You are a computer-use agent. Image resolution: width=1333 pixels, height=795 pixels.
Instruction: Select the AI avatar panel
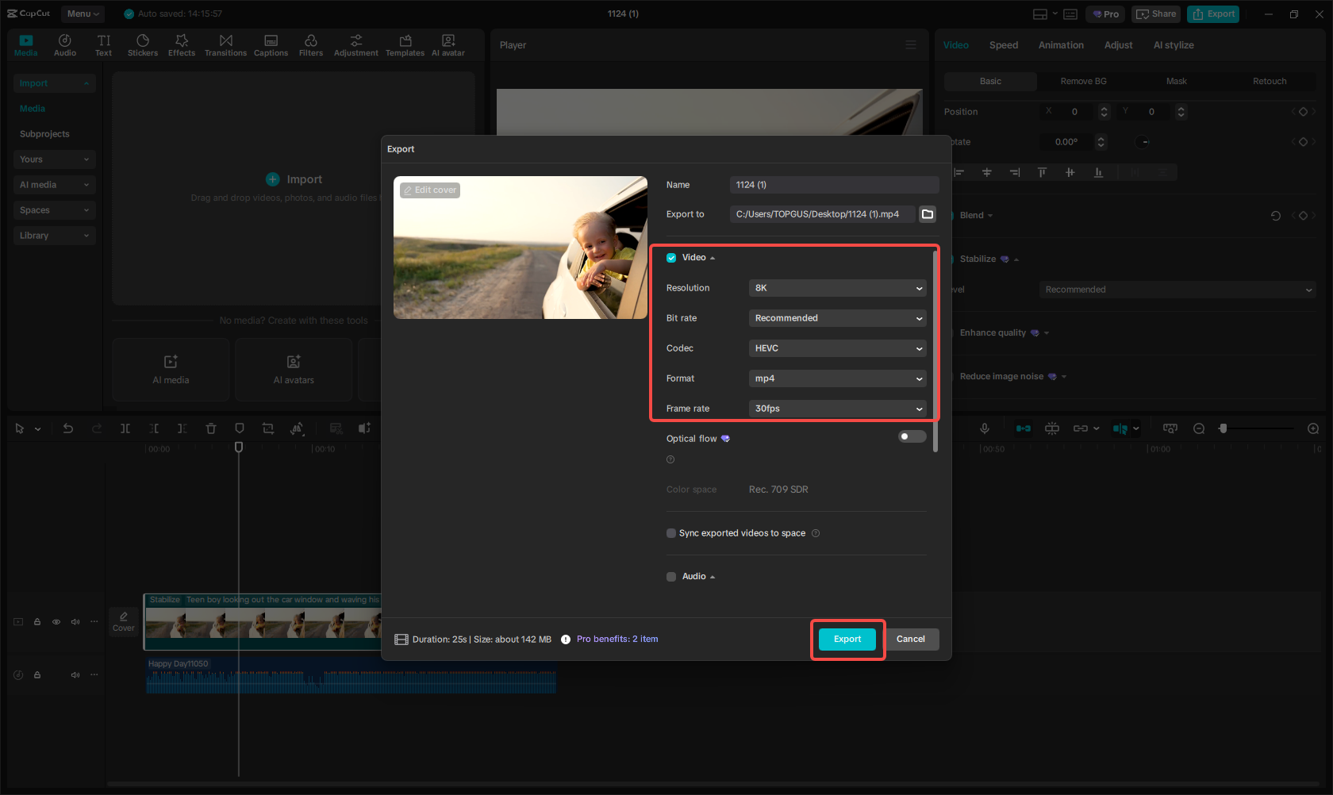click(448, 44)
